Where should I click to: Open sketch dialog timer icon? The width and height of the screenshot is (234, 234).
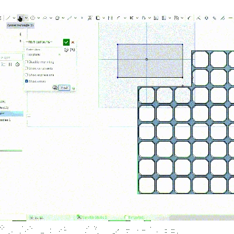tap(67, 50)
